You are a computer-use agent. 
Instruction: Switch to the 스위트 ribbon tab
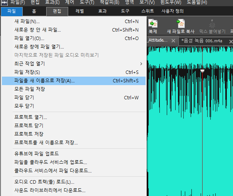[x=148, y=11]
